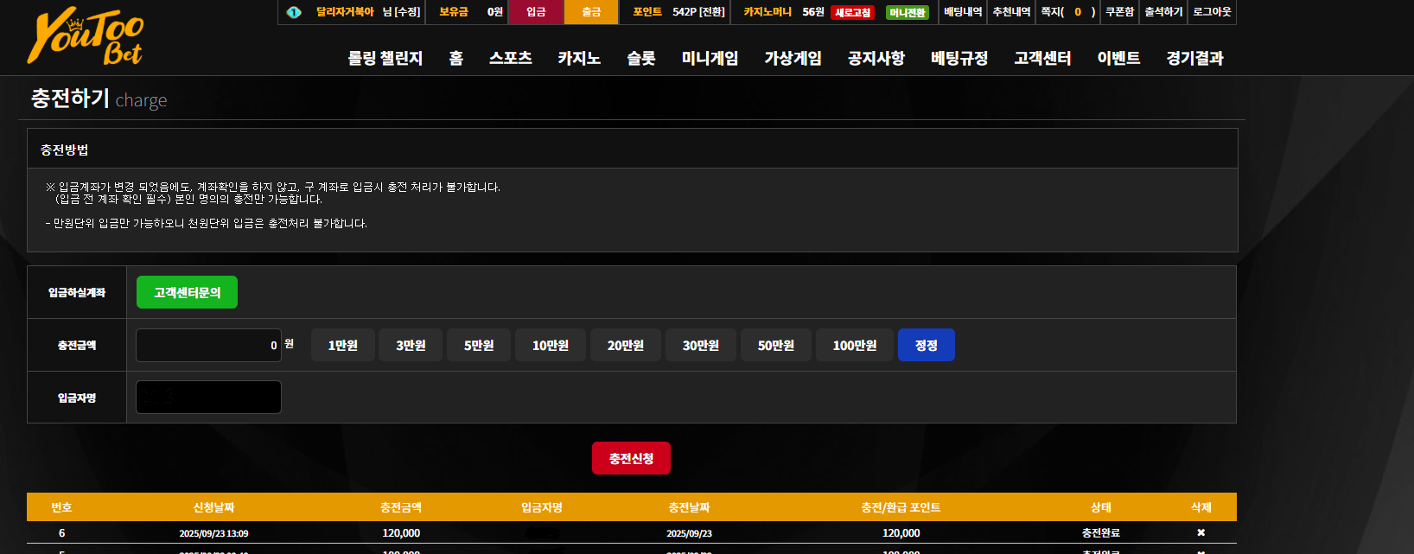Click the blue 정정 reset button
Viewport: 1414px width, 554px height.
[x=927, y=345]
